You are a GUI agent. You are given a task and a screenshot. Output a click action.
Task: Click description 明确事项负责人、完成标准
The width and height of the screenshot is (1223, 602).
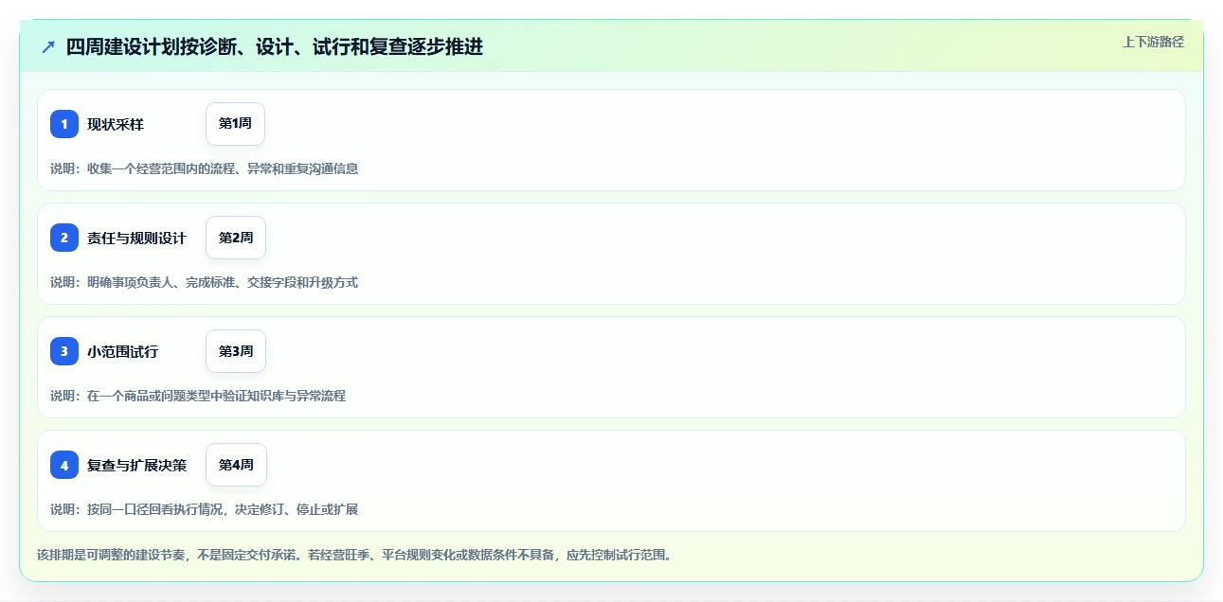click(x=223, y=282)
